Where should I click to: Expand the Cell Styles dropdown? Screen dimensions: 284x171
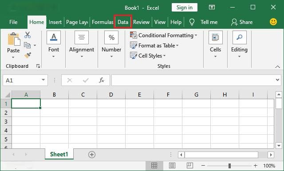(165, 55)
